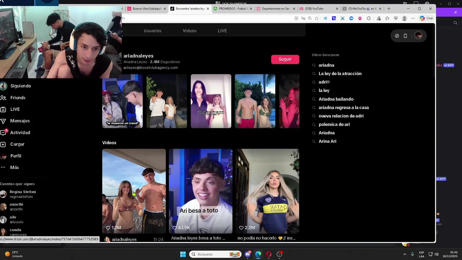Click the zoom magnifier icon in address bar
Image resolution: width=462 pixels, height=260 pixels.
point(310,18)
